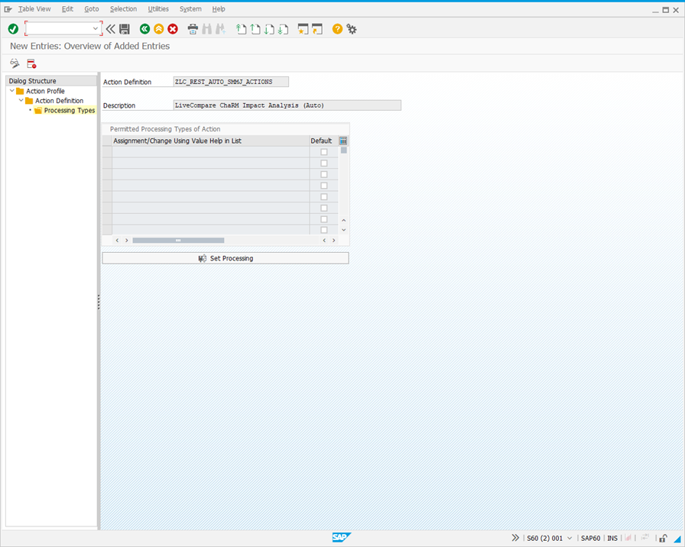Save the new entries
The image size is (685, 547).
coord(125,29)
